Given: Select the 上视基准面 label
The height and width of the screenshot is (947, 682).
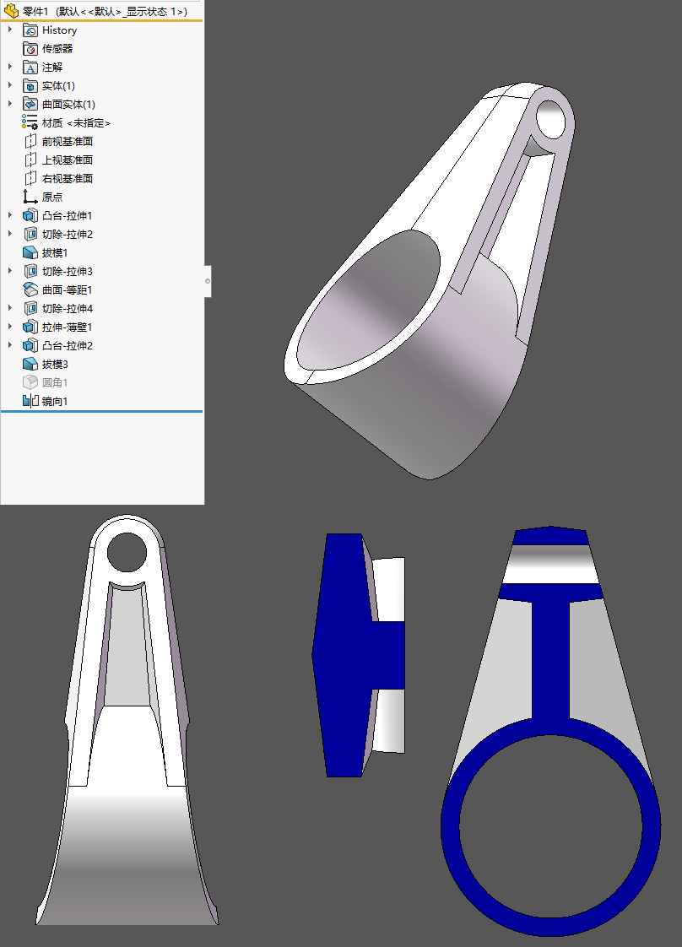Looking at the screenshot, I should point(67,160).
